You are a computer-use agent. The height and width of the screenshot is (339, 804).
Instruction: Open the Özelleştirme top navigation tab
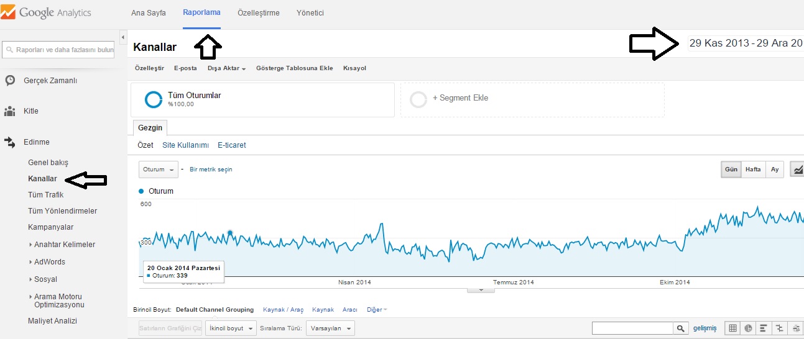tap(258, 13)
